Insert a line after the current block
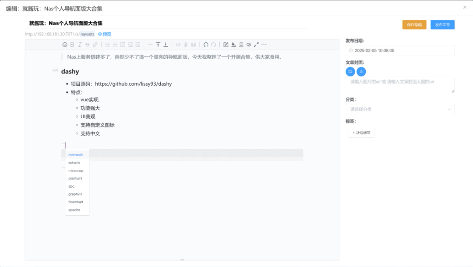 pos(166,45)
